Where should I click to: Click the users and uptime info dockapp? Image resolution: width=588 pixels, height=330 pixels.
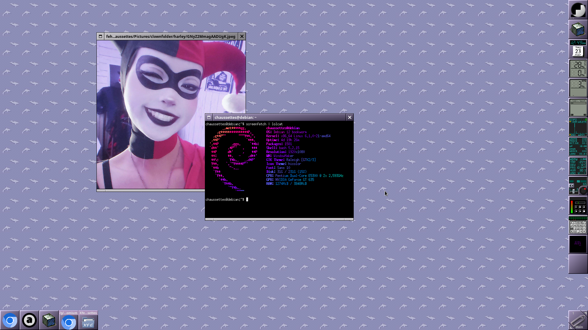click(578, 146)
